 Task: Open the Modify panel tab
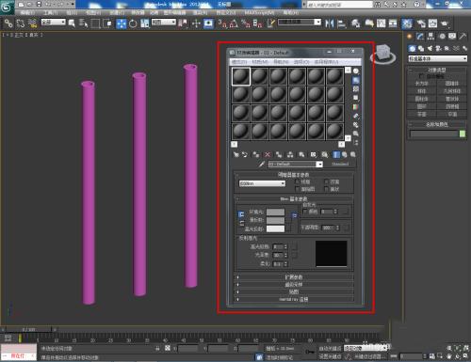pyautogui.click(x=420, y=37)
